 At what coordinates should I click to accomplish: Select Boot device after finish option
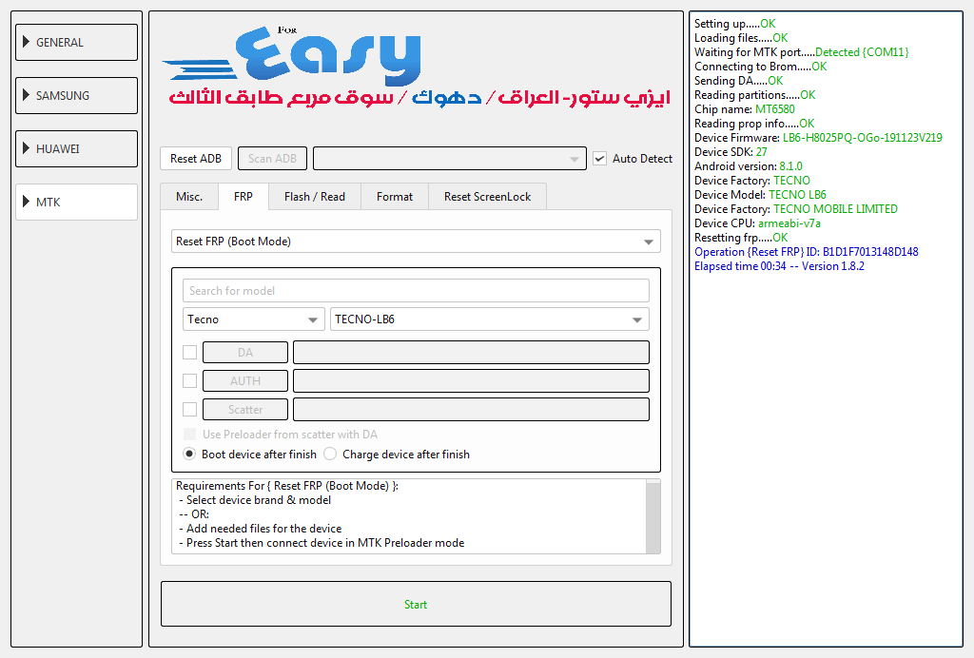(x=189, y=455)
